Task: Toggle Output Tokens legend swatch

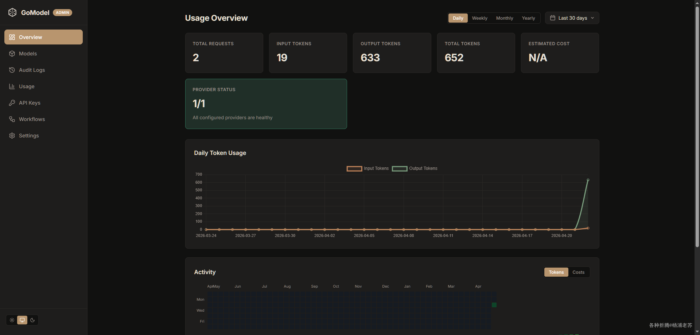Action: (x=400, y=168)
